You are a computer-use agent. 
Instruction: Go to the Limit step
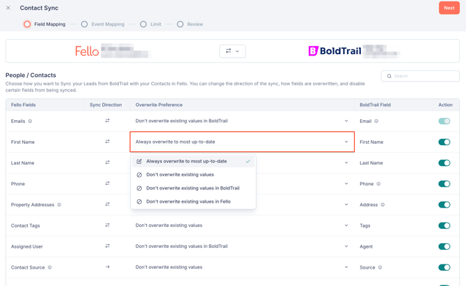pos(151,24)
